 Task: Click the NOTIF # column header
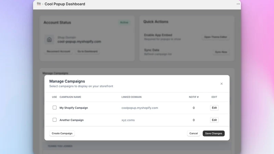pyautogui.click(x=194, y=97)
